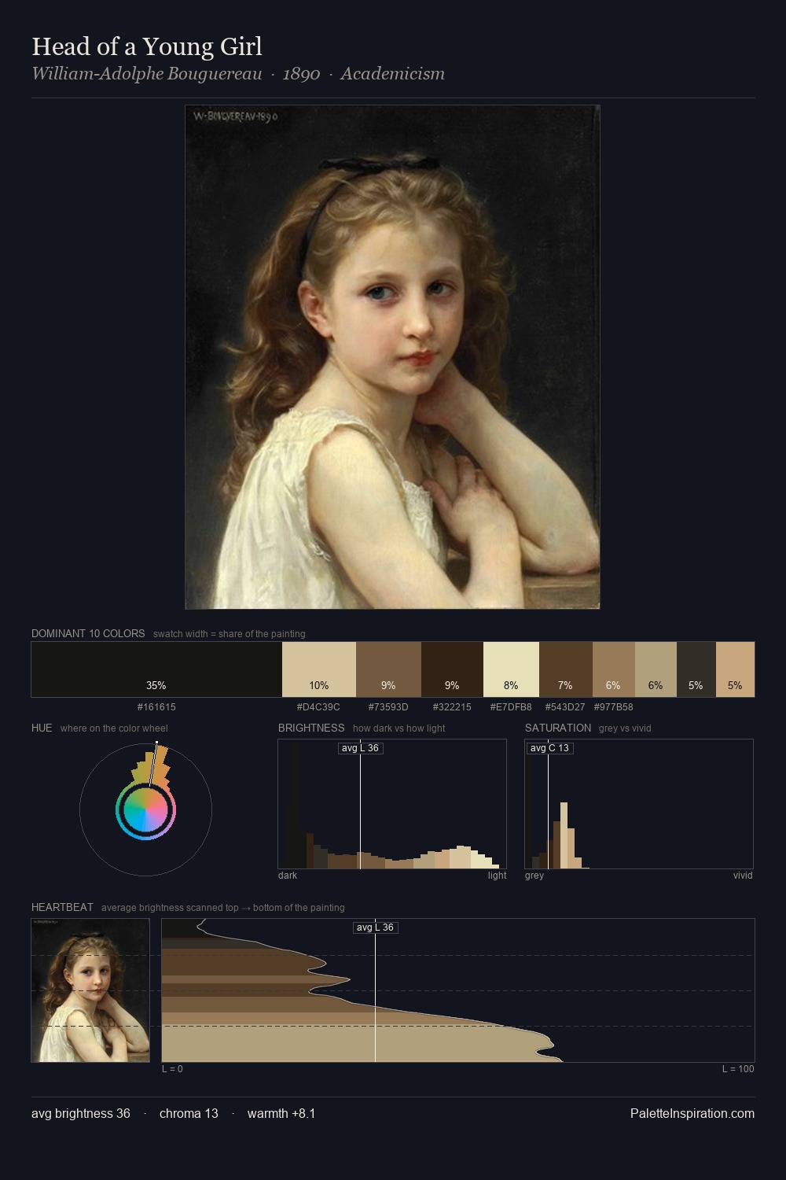Click the small painting thumbnail beside Heartbeat chart
Screen dimensions: 786x1180
click(x=90, y=990)
